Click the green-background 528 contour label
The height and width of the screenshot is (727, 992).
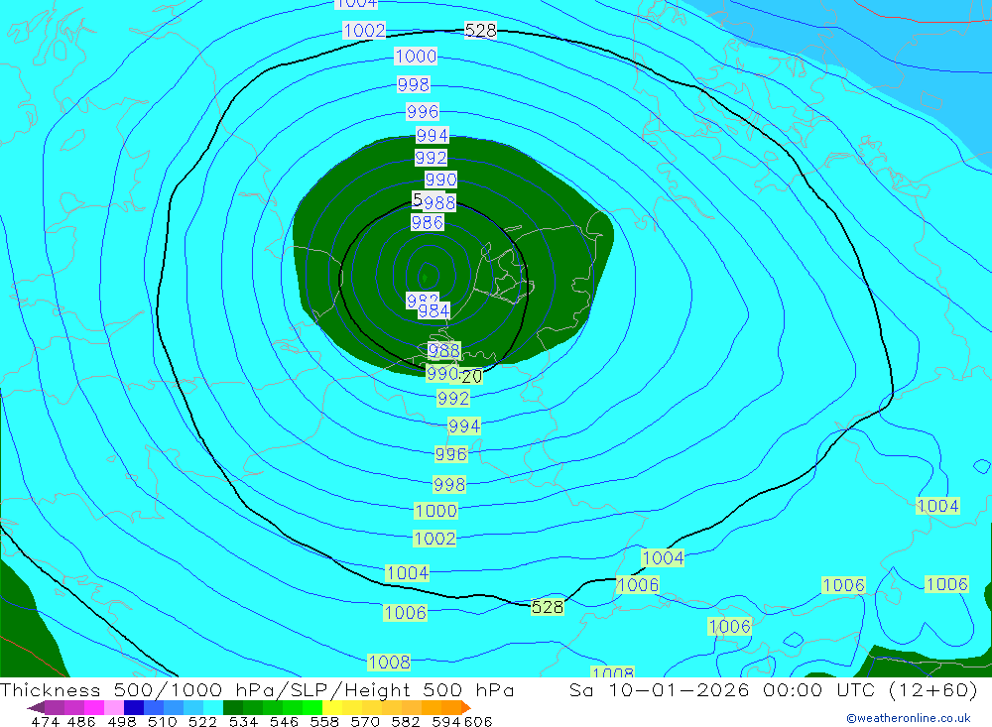pyautogui.click(x=548, y=607)
